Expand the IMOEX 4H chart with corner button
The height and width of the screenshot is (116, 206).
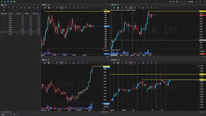198,66
